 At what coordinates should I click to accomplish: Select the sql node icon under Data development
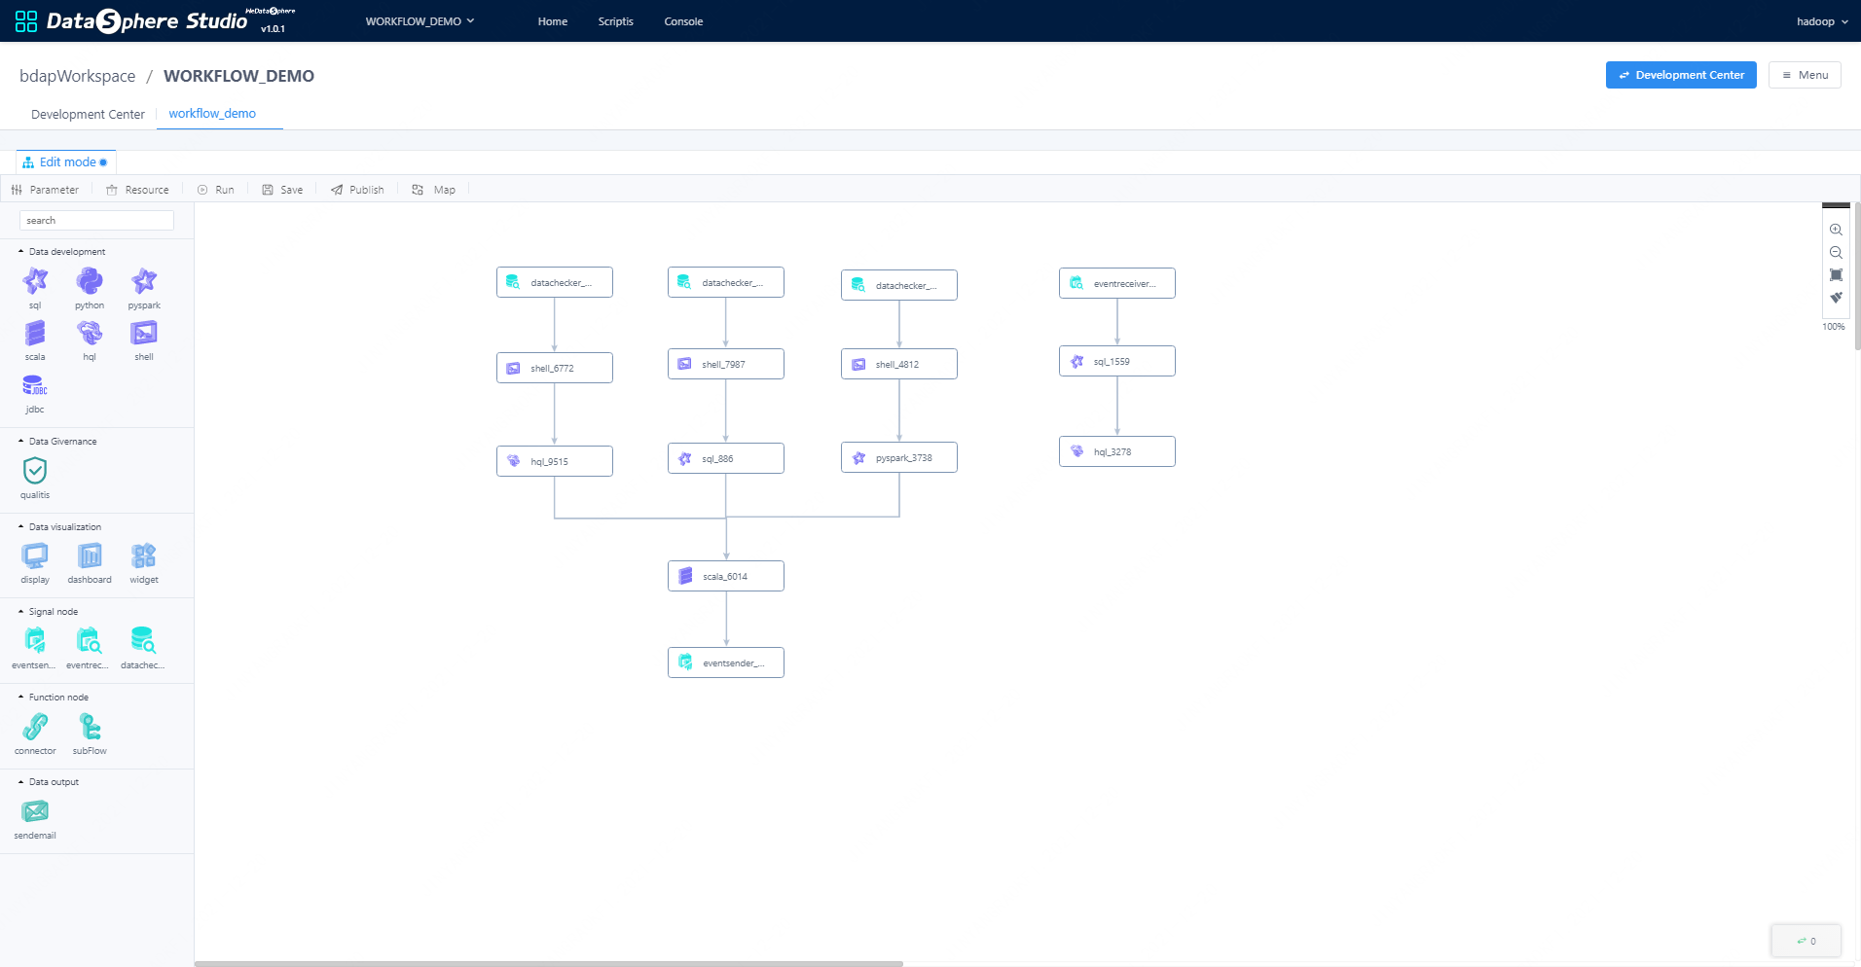tap(35, 280)
